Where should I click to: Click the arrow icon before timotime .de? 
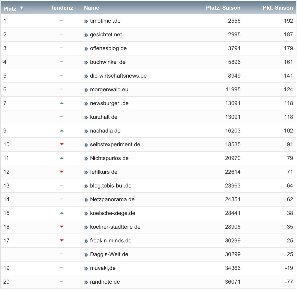[x=86, y=21]
